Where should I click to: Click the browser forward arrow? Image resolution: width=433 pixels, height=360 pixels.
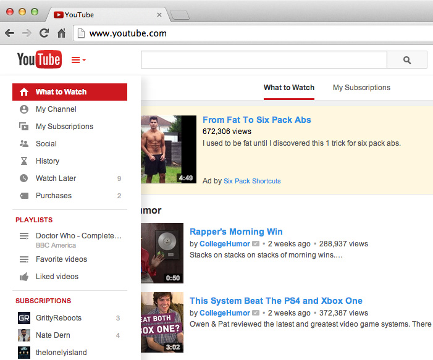(x=27, y=33)
